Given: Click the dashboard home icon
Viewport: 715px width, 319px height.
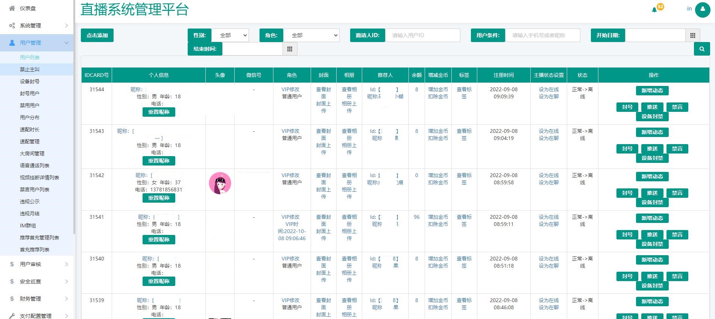Looking at the screenshot, I should coord(12,8).
